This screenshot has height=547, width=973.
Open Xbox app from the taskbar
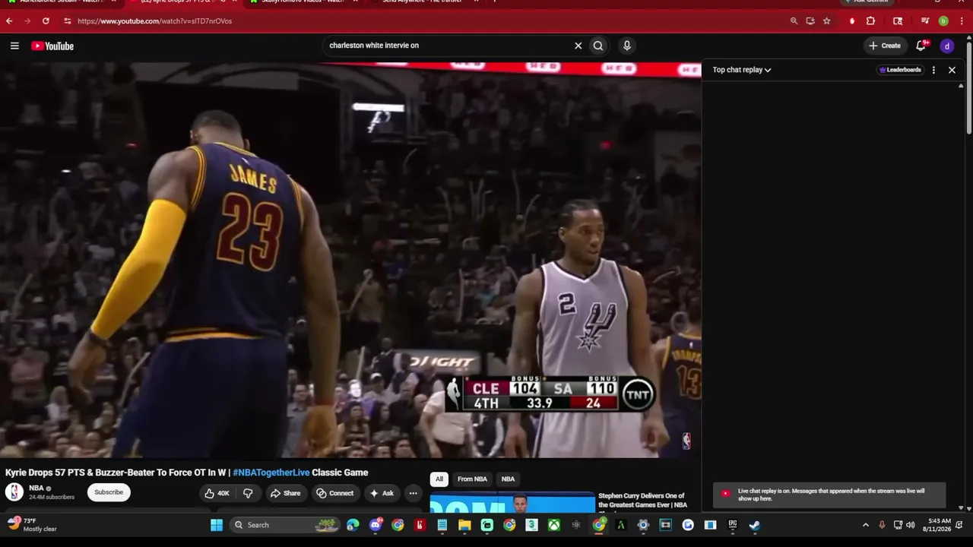(x=556, y=525)
